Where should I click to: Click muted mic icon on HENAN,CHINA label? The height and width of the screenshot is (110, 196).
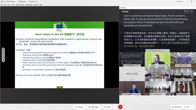click(x=190, y=65)
